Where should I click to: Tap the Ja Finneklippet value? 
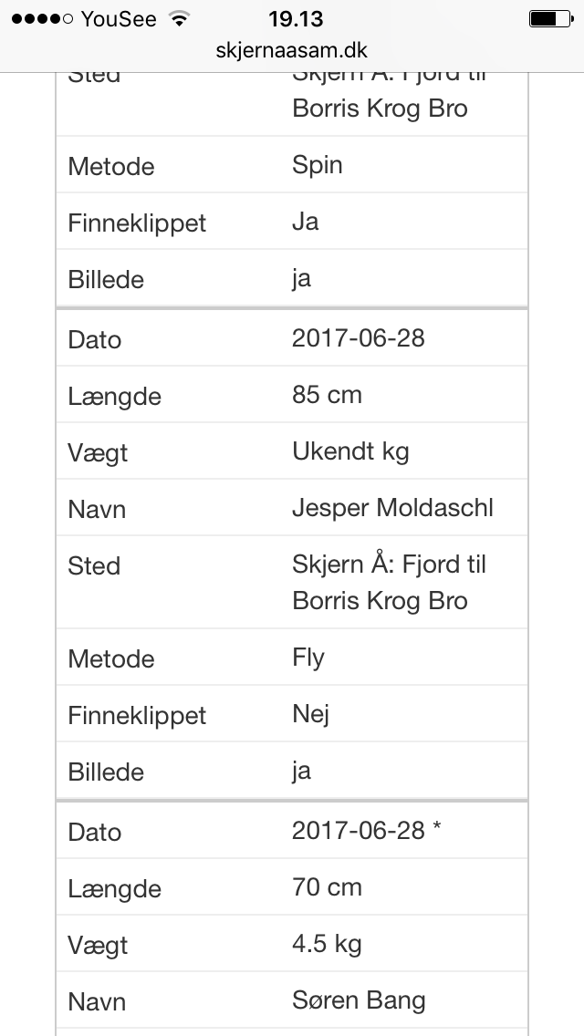tap(305, 222)
